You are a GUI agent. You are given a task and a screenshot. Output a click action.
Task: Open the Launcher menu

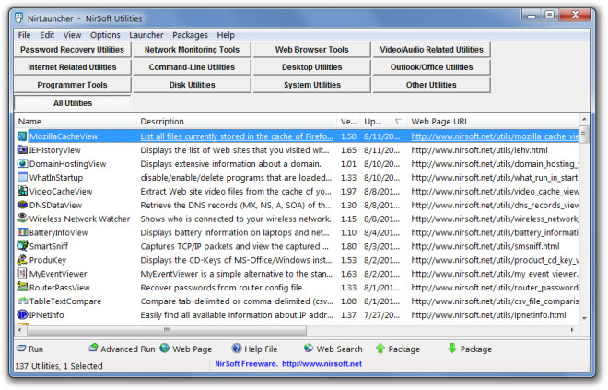146,35
